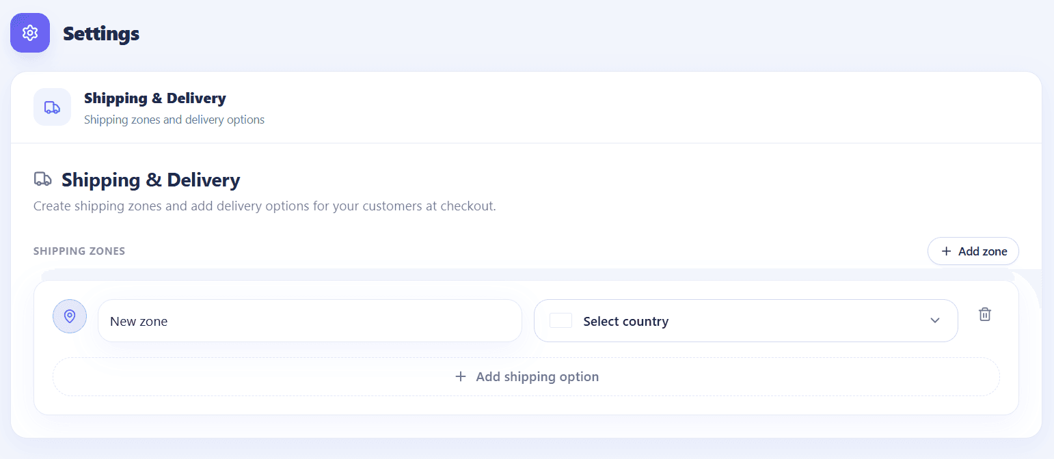Delete the zone with the trash icon
Viewport: 1054px width, 459px height.
point(985,314)
